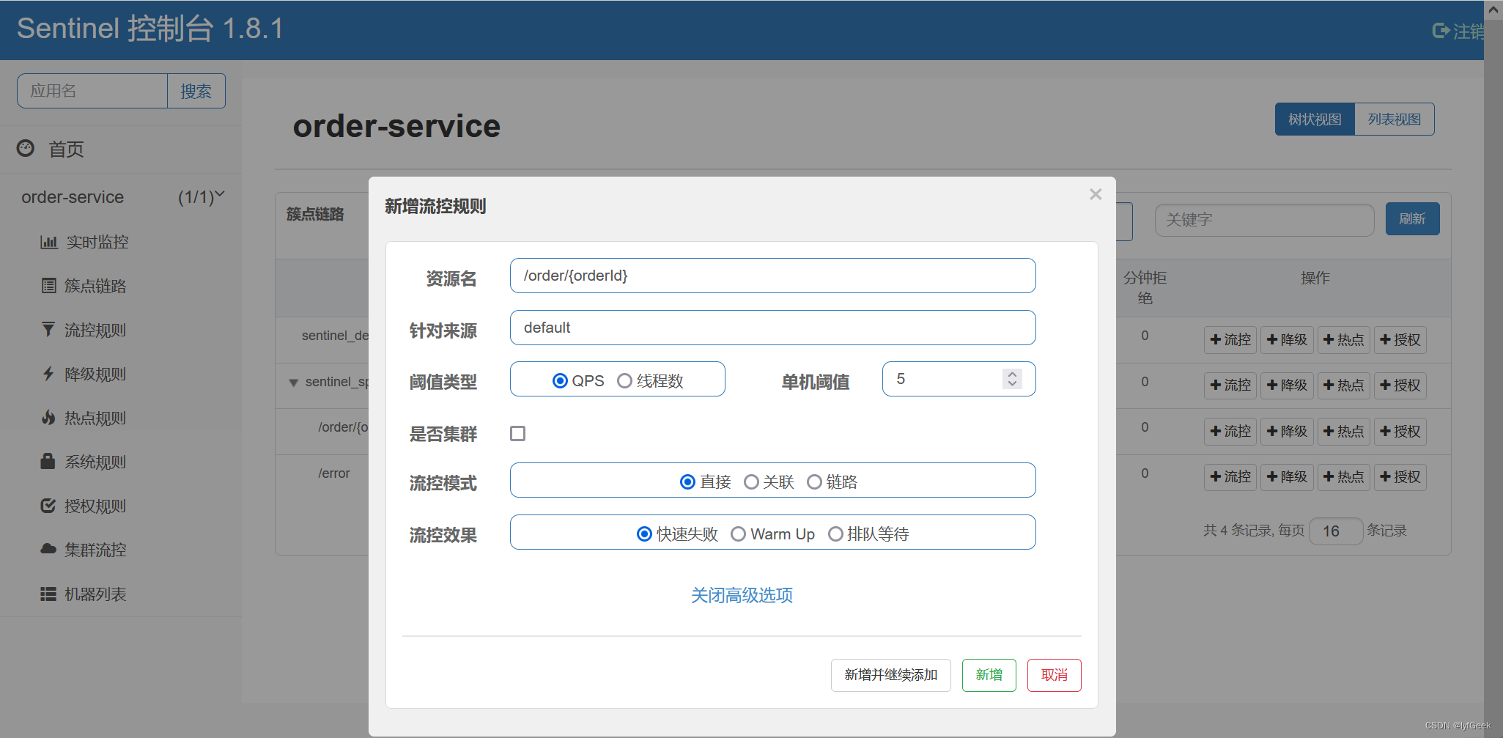Choose 关联 flow control mode
1503x738 pixels.
[751, 481]
